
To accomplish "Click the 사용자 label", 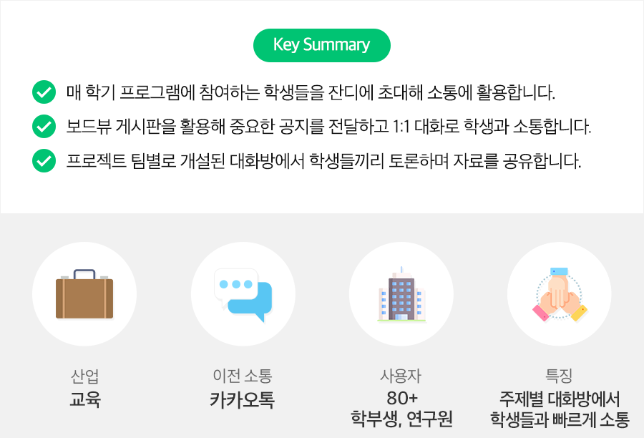I will pos(401,376).
